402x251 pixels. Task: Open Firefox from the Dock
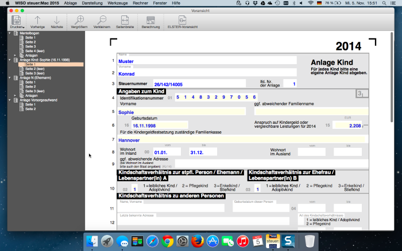(198, 241)
